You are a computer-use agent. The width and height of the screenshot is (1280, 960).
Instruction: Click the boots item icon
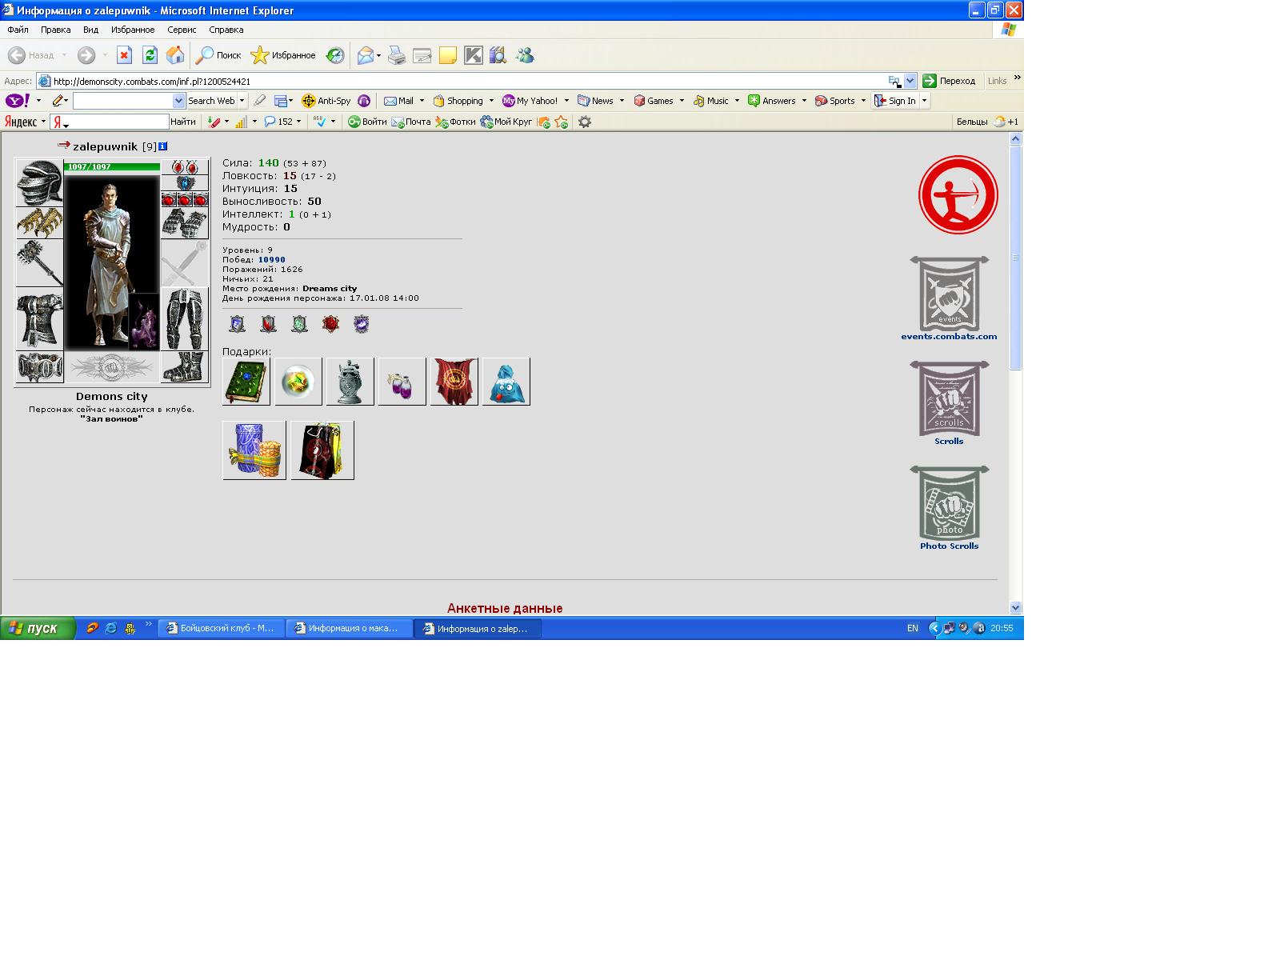coord(185,367)
